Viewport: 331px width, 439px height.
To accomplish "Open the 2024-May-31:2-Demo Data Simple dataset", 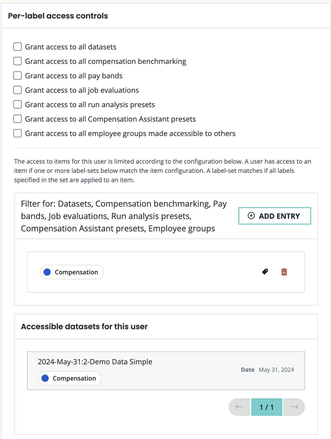I will pos(95,362).
